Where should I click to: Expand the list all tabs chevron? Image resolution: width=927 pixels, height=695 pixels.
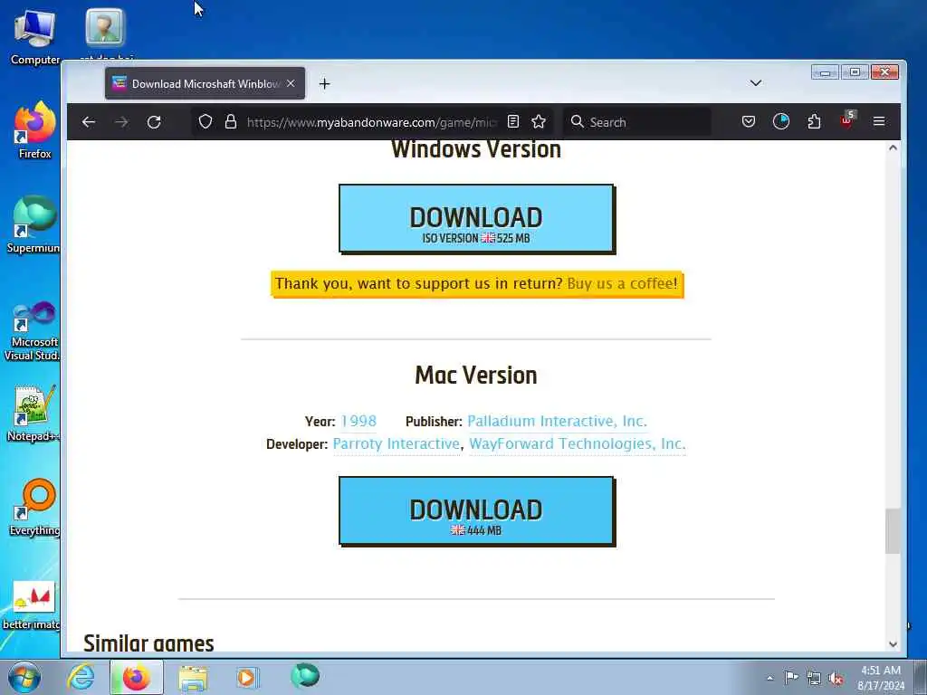click(756, 83)
